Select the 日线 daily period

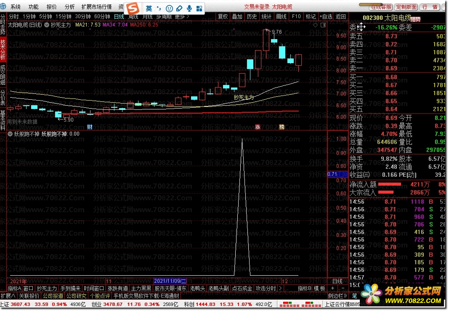coord(119,16)
